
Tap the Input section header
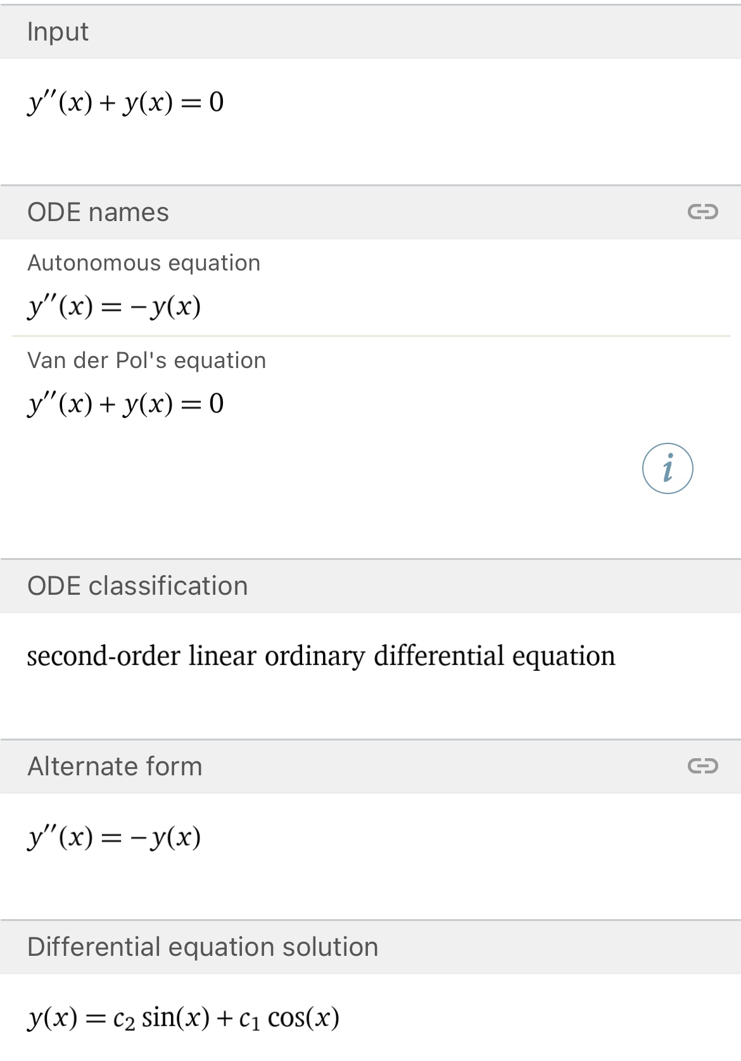point(58,32)
